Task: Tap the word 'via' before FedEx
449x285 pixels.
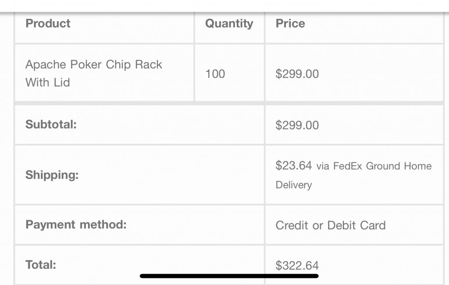Action: 322,166
